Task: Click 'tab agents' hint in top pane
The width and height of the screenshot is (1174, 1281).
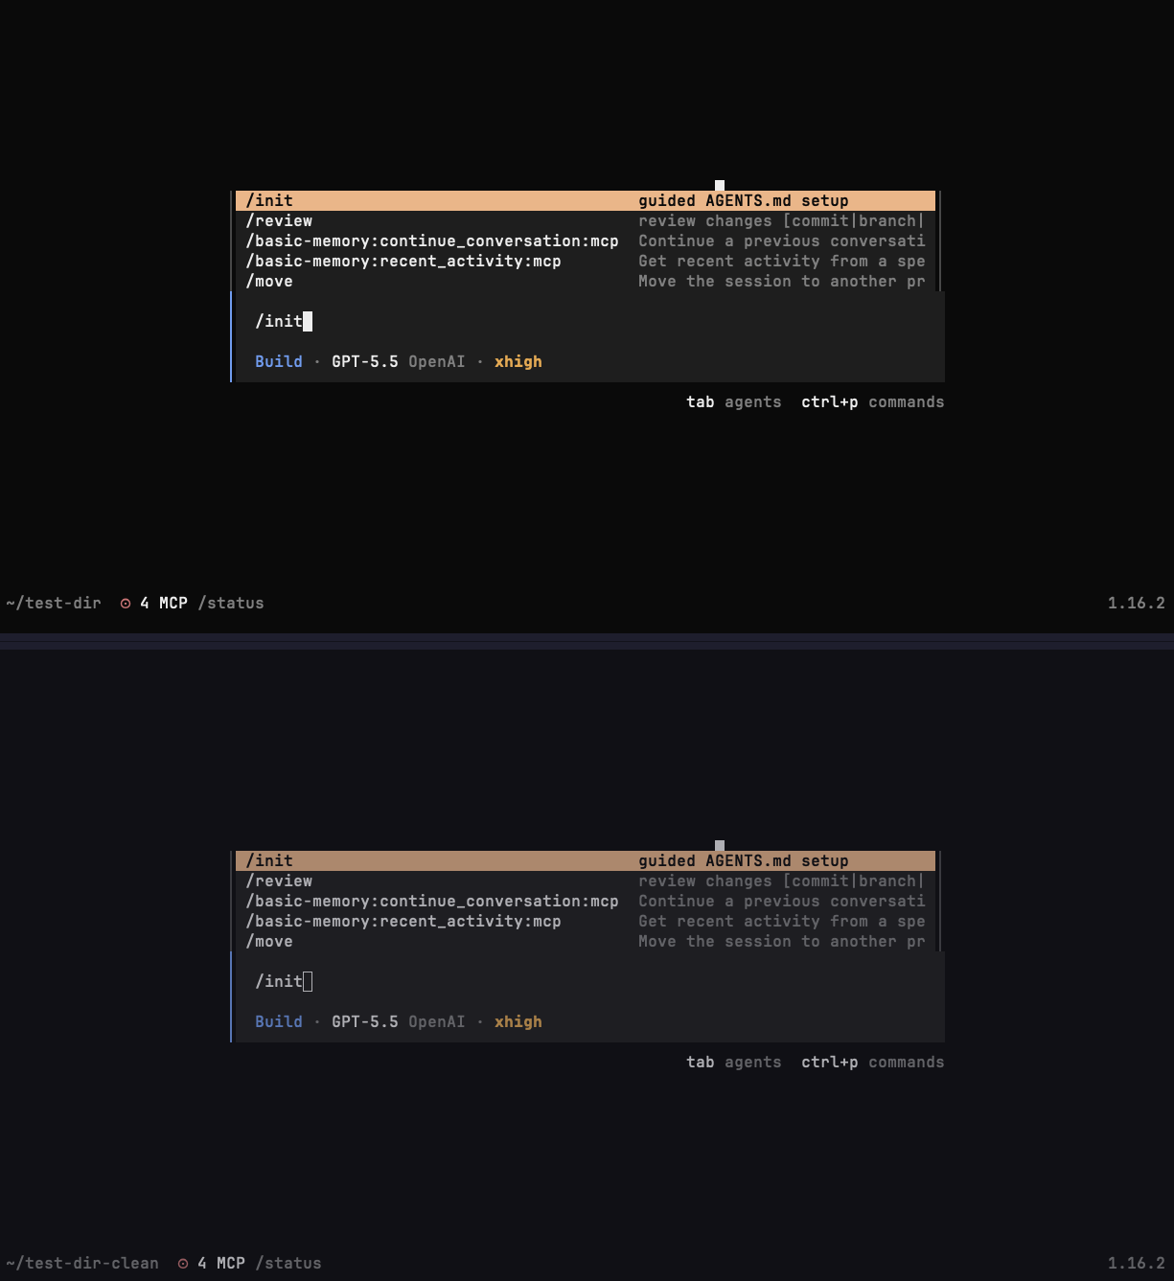Action: click(734, 401)
